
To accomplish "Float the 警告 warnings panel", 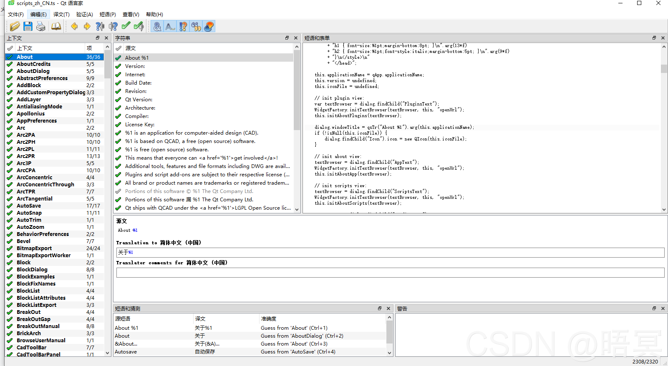I will click(654, 308).
